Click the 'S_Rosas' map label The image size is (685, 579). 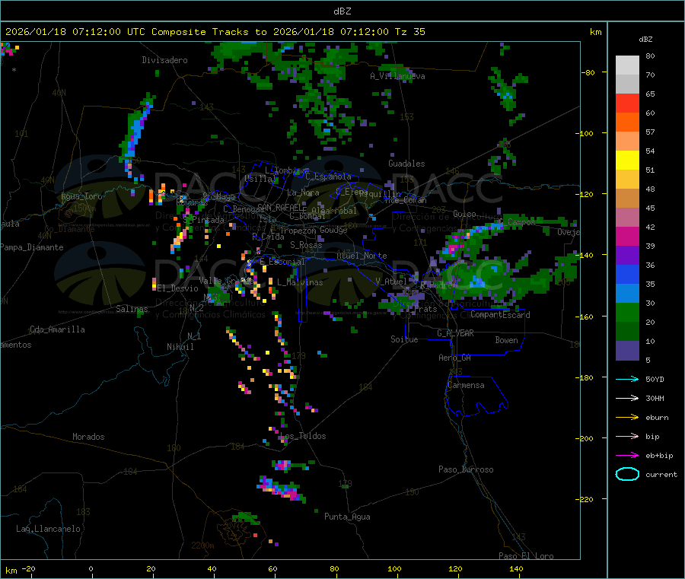point(306,246)
